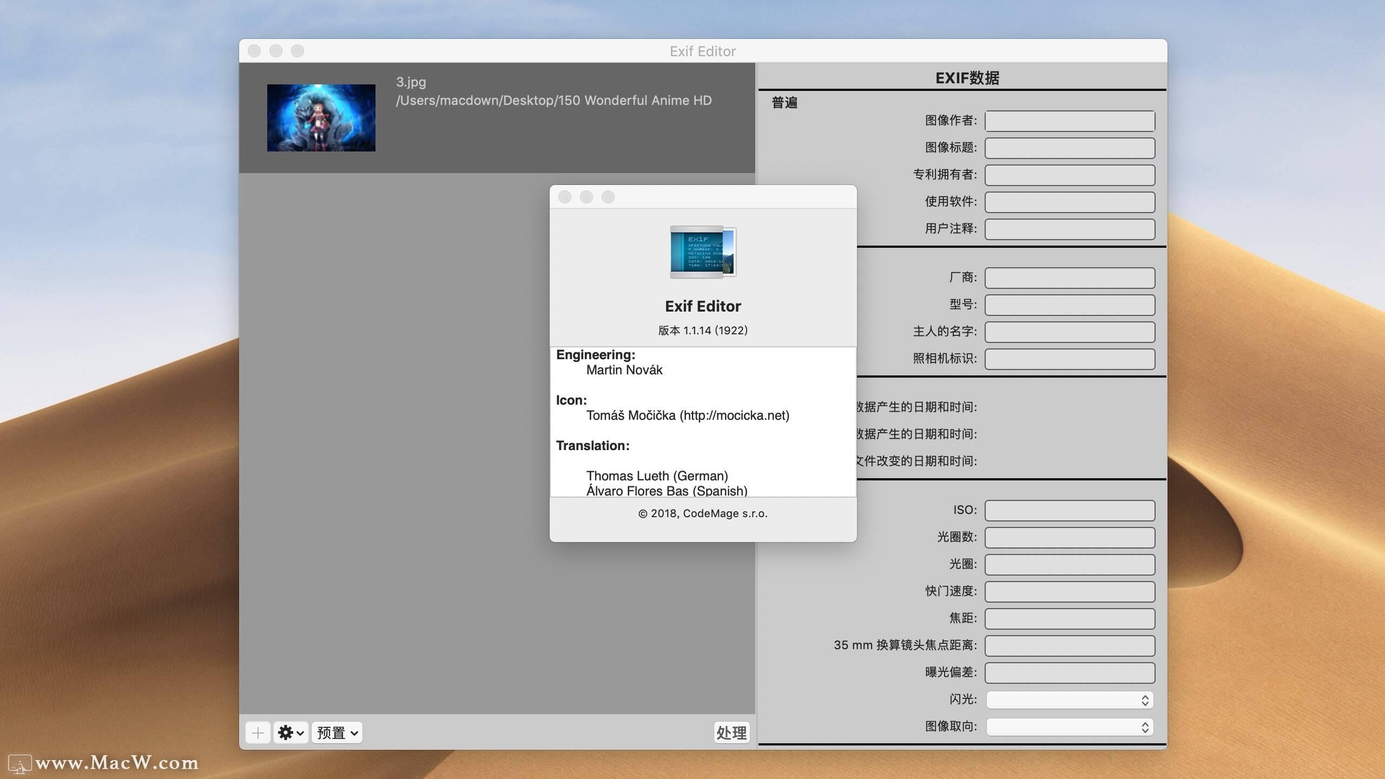Viewport: 1385px width, 779px height.
Task: Click the 文件改变的日期和时间 label
Action: tap(916, 461)
